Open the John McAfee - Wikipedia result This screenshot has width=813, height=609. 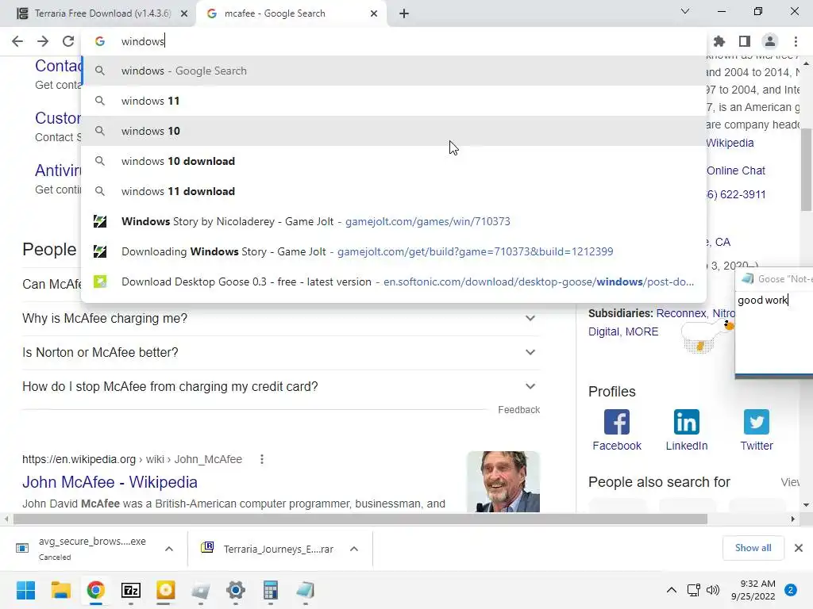coord(110,482)
